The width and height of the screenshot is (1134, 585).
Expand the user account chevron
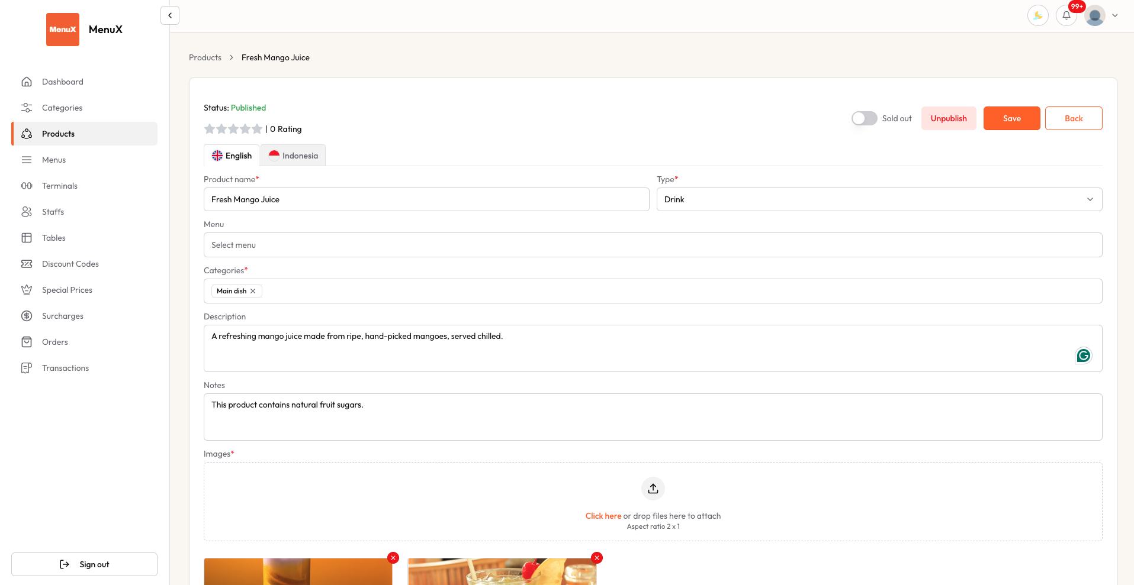click(x=1115, y=15)
